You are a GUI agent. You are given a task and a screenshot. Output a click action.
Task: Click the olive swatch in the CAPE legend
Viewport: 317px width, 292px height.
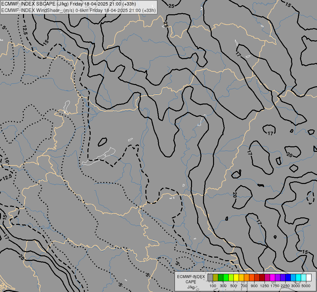[216, 277]
